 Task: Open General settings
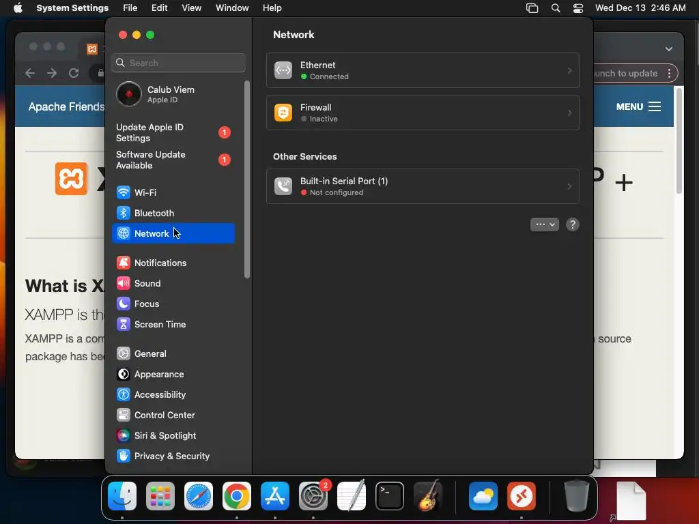[x=173, y=354]
